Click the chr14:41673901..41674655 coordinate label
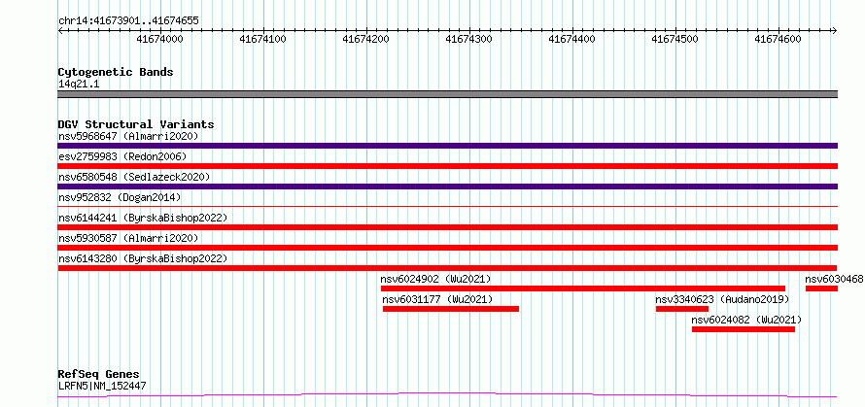Screen dimensions: 865x407 pyautogui.click(x=128, y=21)
